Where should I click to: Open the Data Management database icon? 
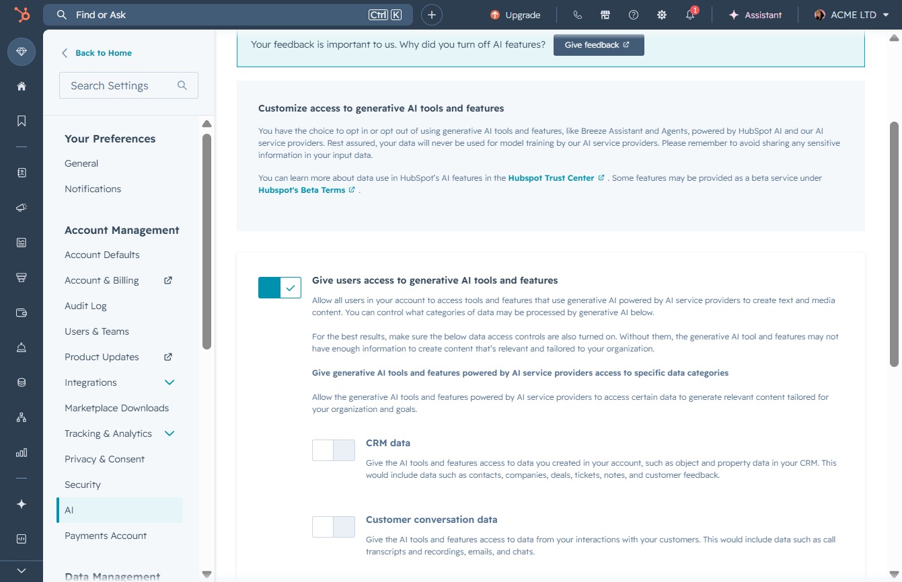[x=22, y=382]
